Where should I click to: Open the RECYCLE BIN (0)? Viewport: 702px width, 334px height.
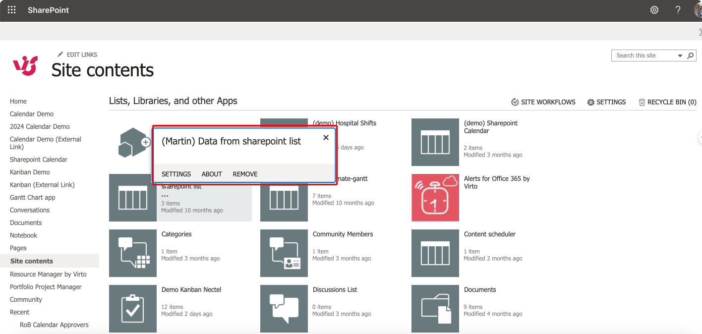click(x=667, y=102)
